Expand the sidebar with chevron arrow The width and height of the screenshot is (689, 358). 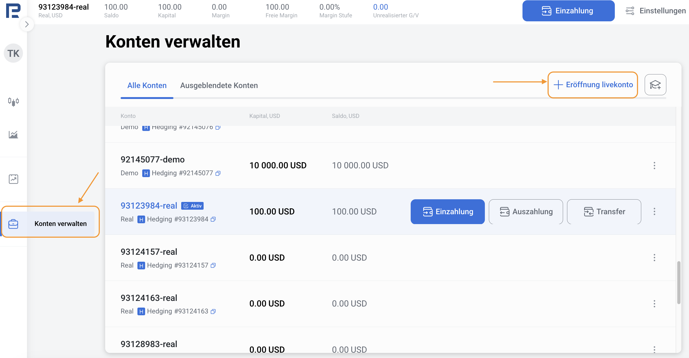click(x=27, y=24)
